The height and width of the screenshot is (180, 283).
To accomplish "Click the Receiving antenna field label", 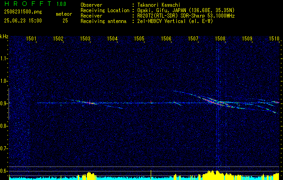I will [x=103, y=21].
